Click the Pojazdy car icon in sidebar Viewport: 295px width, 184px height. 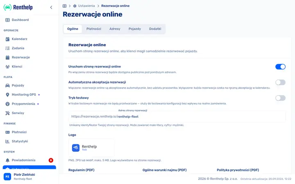click(x=7, y=85)
